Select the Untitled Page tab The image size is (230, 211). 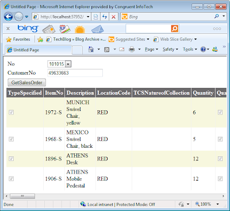(x=39, y=50)
